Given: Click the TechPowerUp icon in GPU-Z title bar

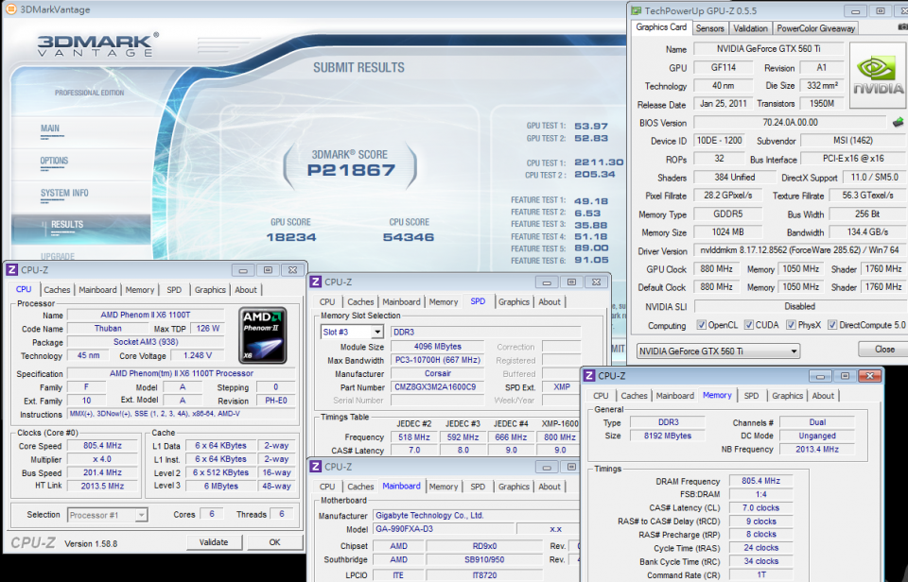Looking at the screenshot, I should (637, 10).
